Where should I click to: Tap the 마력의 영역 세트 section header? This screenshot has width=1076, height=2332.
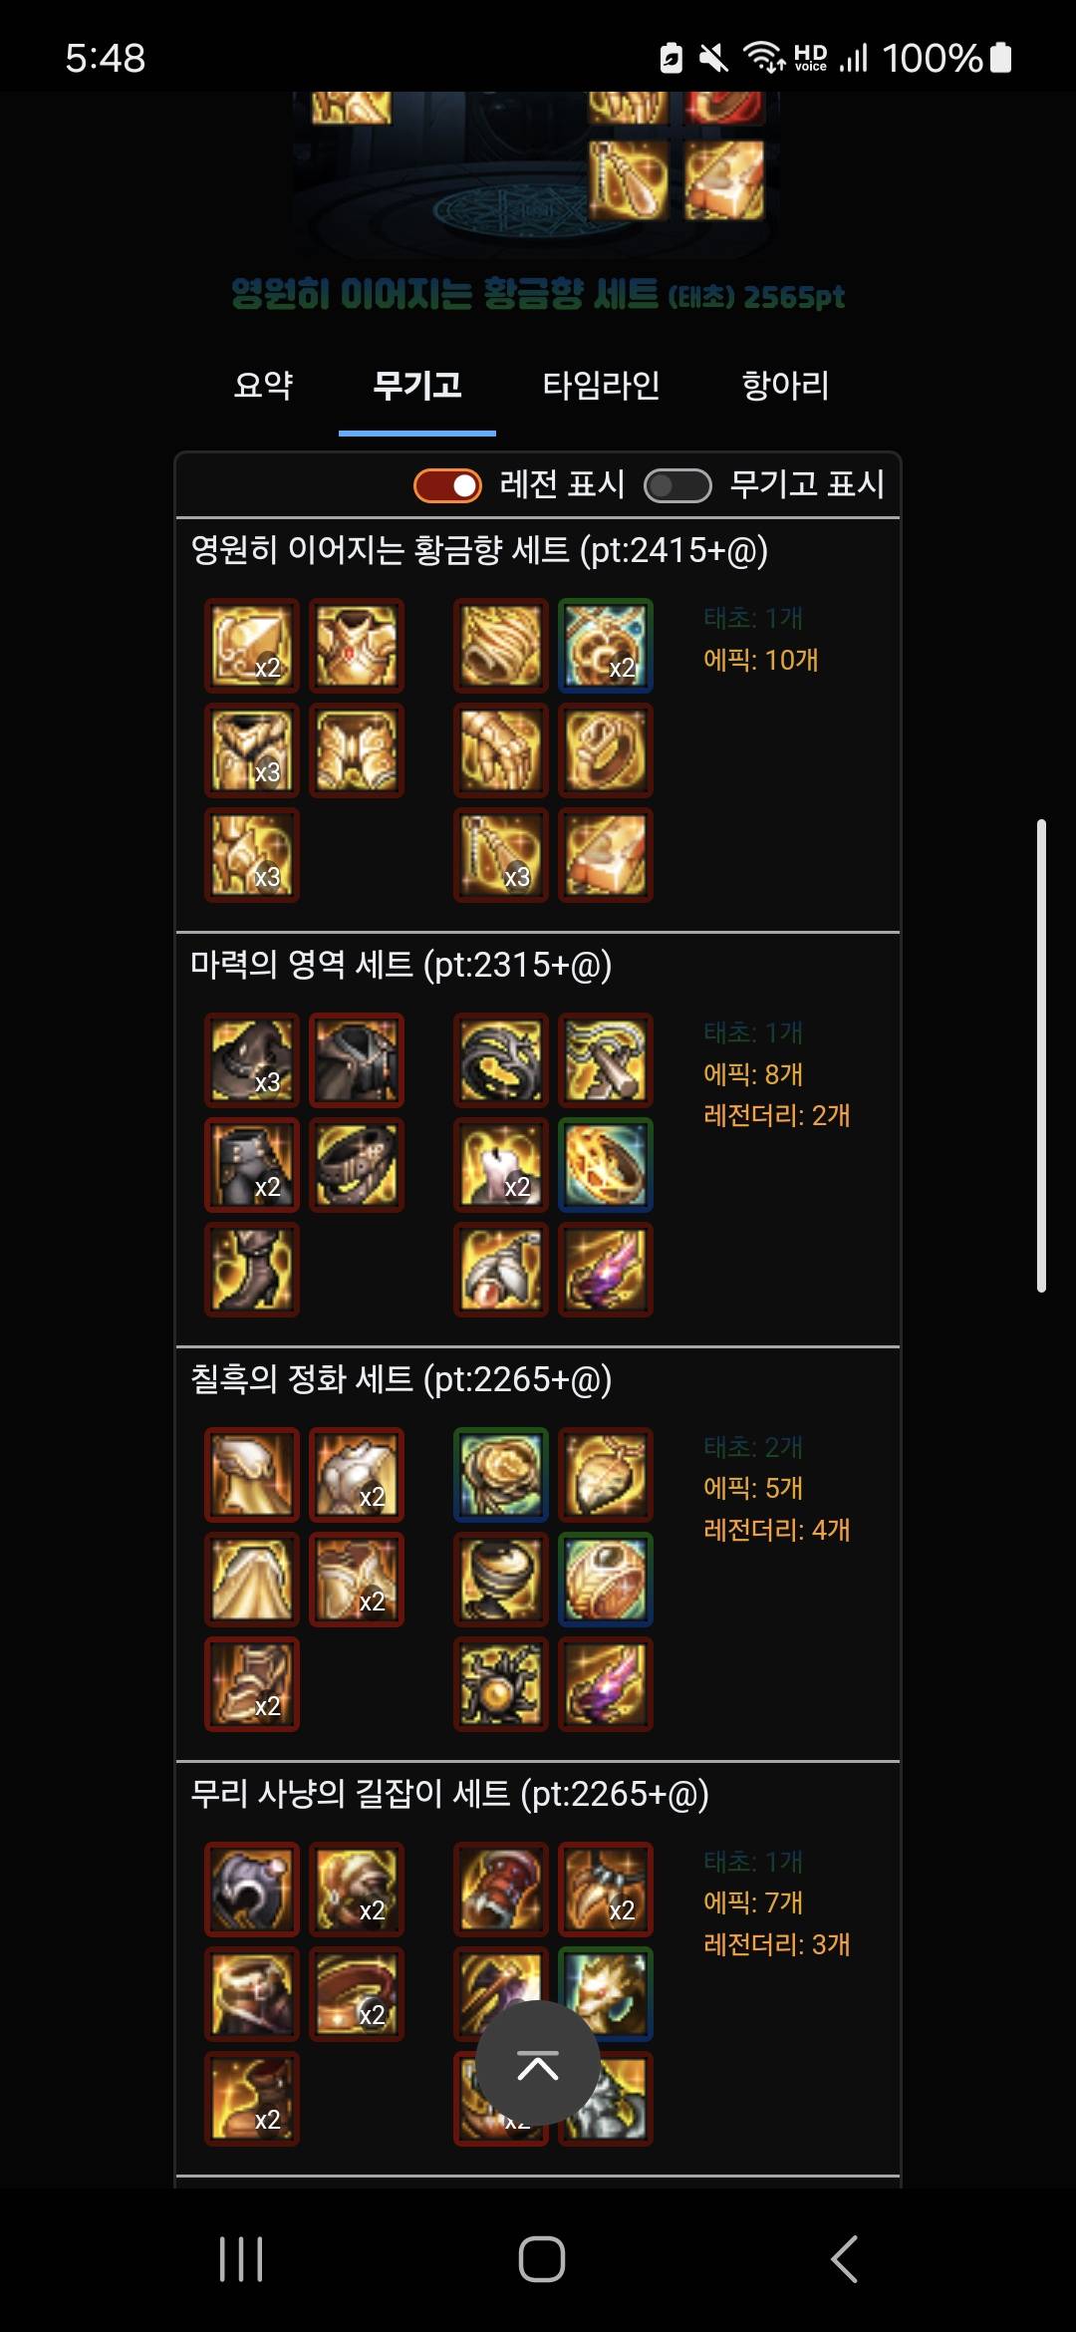pos(401,965)
